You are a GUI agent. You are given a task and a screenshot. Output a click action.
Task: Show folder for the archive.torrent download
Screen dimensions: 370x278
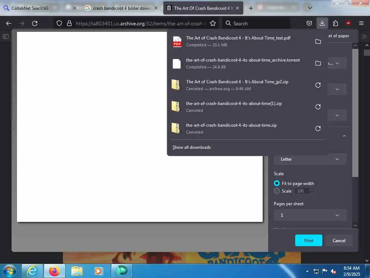[x=318, y=63]
